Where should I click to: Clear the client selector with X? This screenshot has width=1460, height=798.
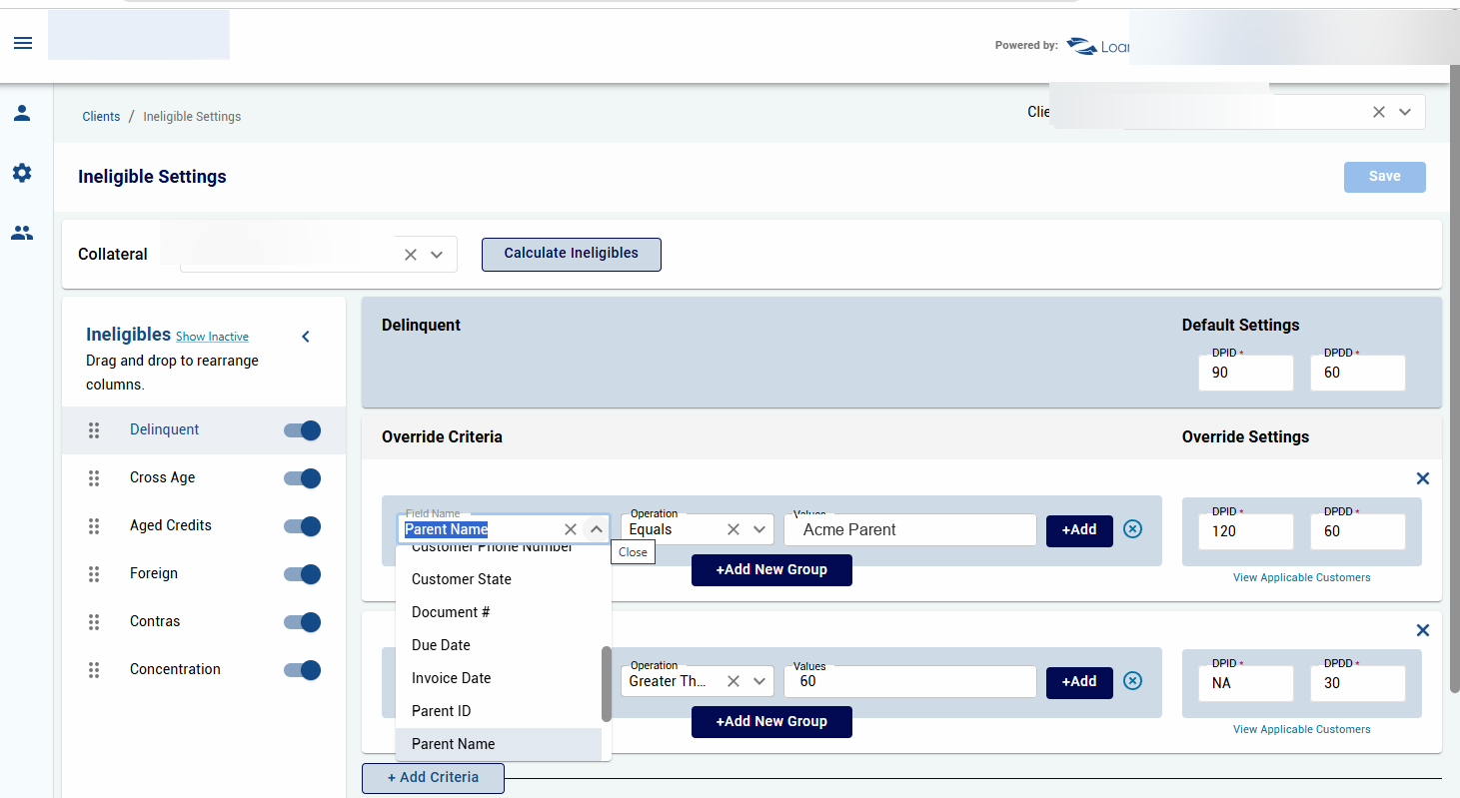pyautogui.click(x=1379, y=112)
